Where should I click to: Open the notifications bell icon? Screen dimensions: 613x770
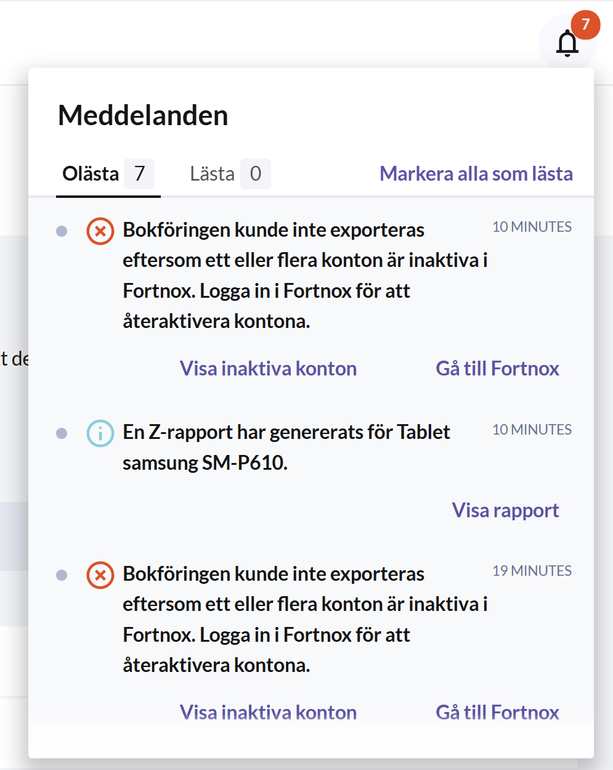pyautogui.click(x=567, y=43)
